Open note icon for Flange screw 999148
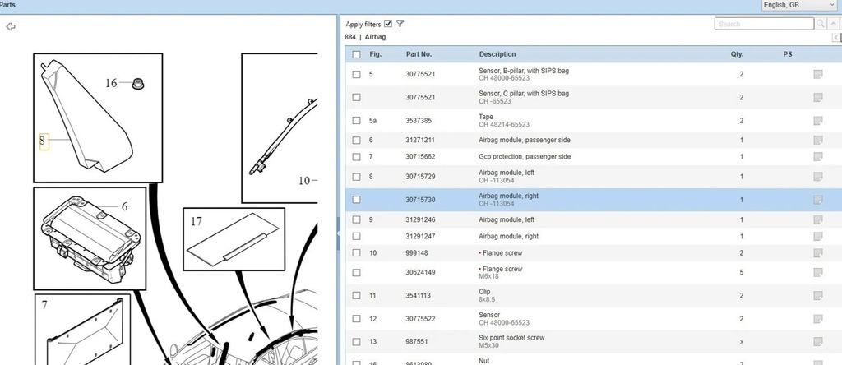Image resolution: width=842 pixels, height=365 pixels. 818,253
